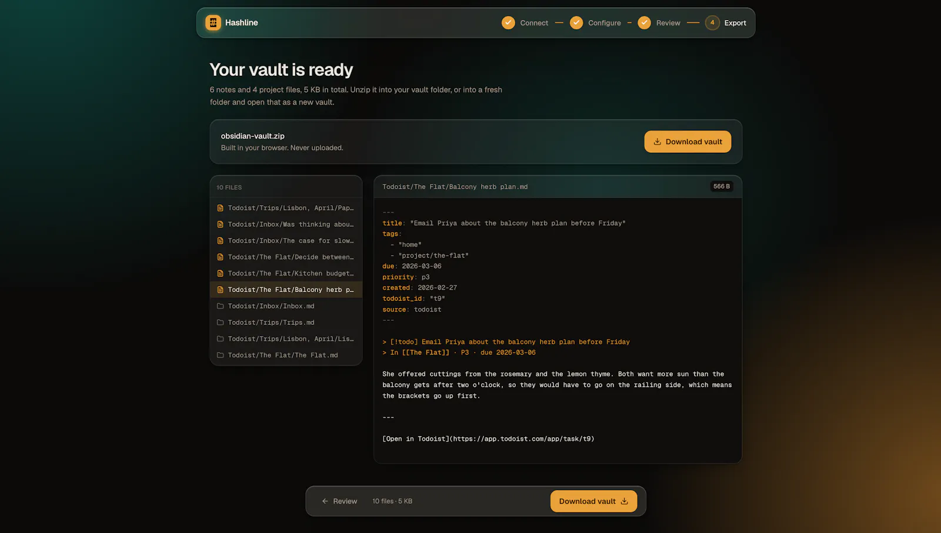Screen dimensions: 941x533
Task: Click file icon beside Inbox/The case for slow row
Action: (x=221, y=241)
